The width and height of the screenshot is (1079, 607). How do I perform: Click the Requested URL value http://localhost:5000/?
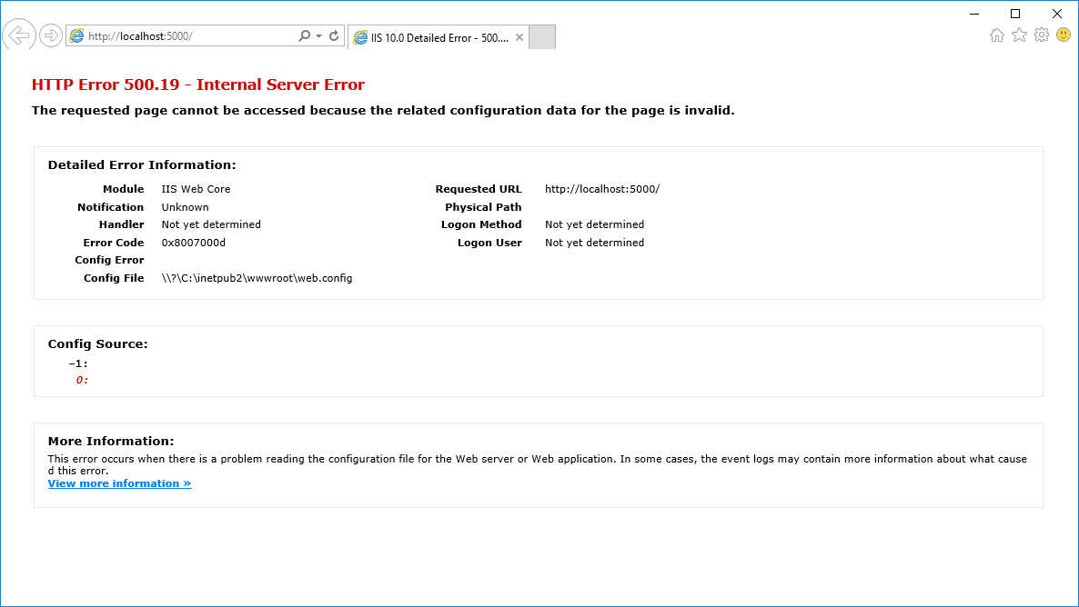pyautogui.click(x=602, y=189)
